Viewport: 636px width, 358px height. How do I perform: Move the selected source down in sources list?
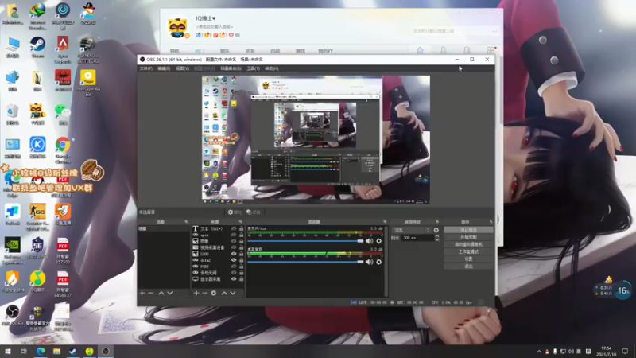tap(233, 293)
